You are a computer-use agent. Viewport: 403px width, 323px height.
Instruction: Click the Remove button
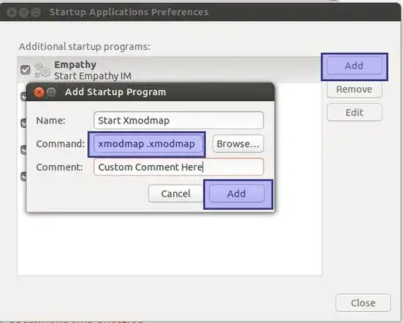click(354, 89)
